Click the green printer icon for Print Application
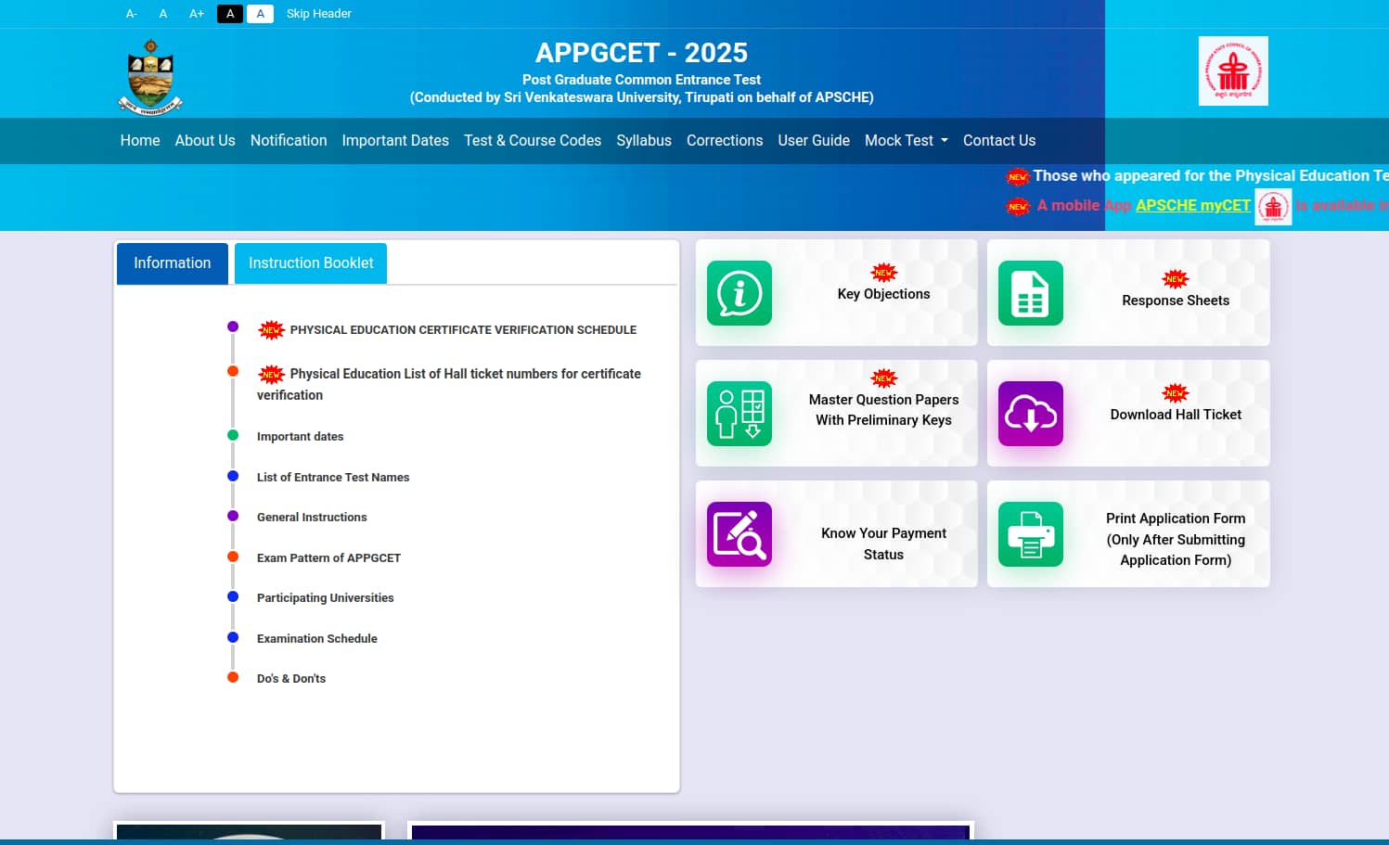 (x=1030, y=534)
